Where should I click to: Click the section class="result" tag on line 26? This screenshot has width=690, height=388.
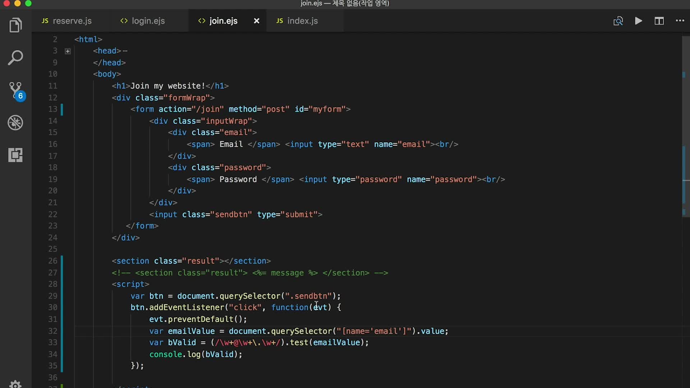coord(191,261)
